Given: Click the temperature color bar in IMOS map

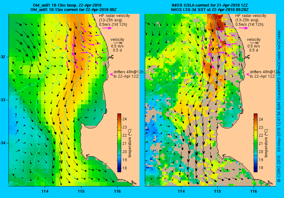Looking at the screenshot, I should coord(255,143).
